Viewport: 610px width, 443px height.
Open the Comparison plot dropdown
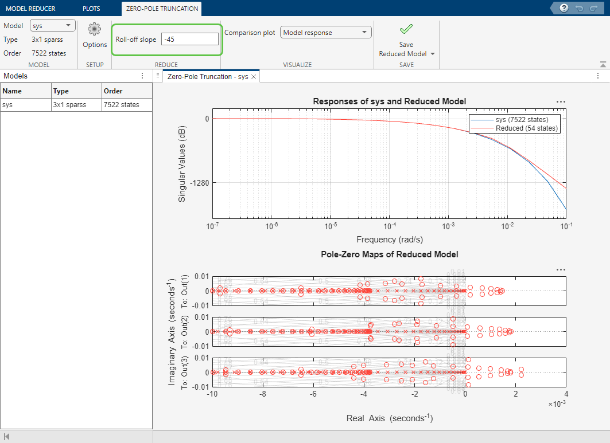tap(325, 33)
